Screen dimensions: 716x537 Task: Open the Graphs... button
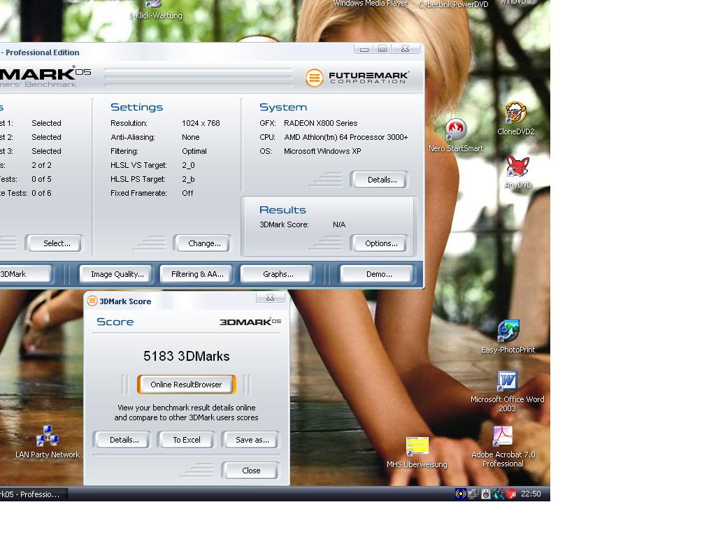pyautogui.click(x=278, y=274)
